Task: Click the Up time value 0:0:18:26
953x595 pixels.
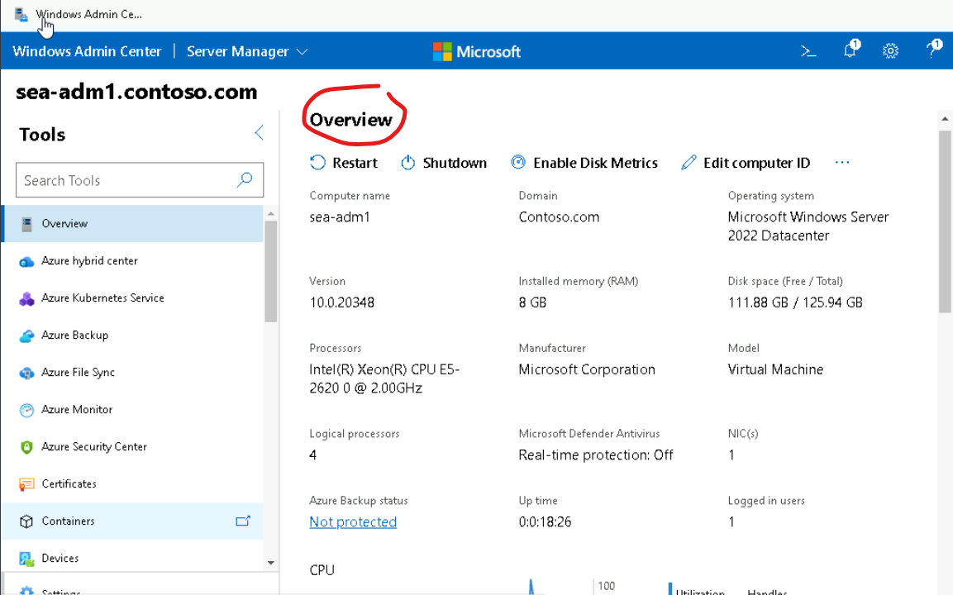Action: [545, 521]
